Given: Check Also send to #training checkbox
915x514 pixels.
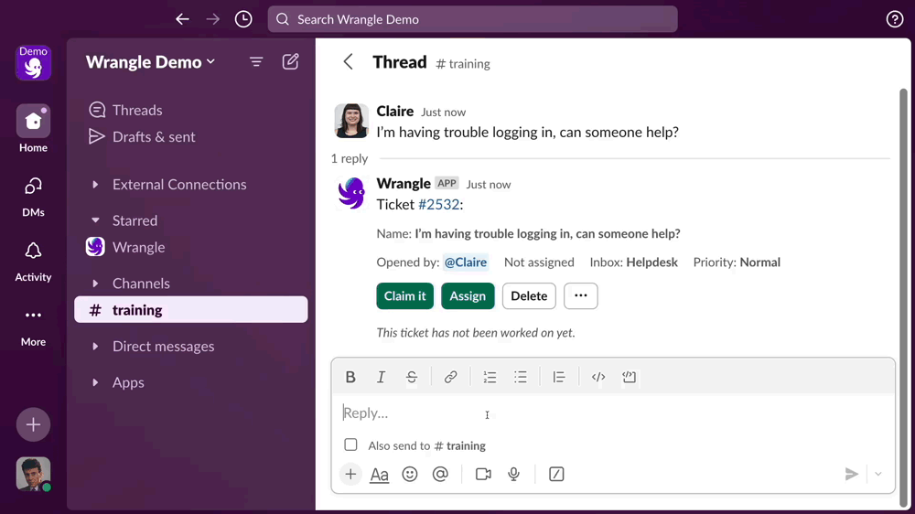Looking at the screenshot, I should click(350, 444).
